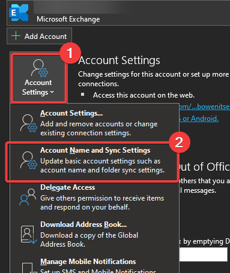
Task: Select Account Settings... menu item
Action: (x=94, y=123)
